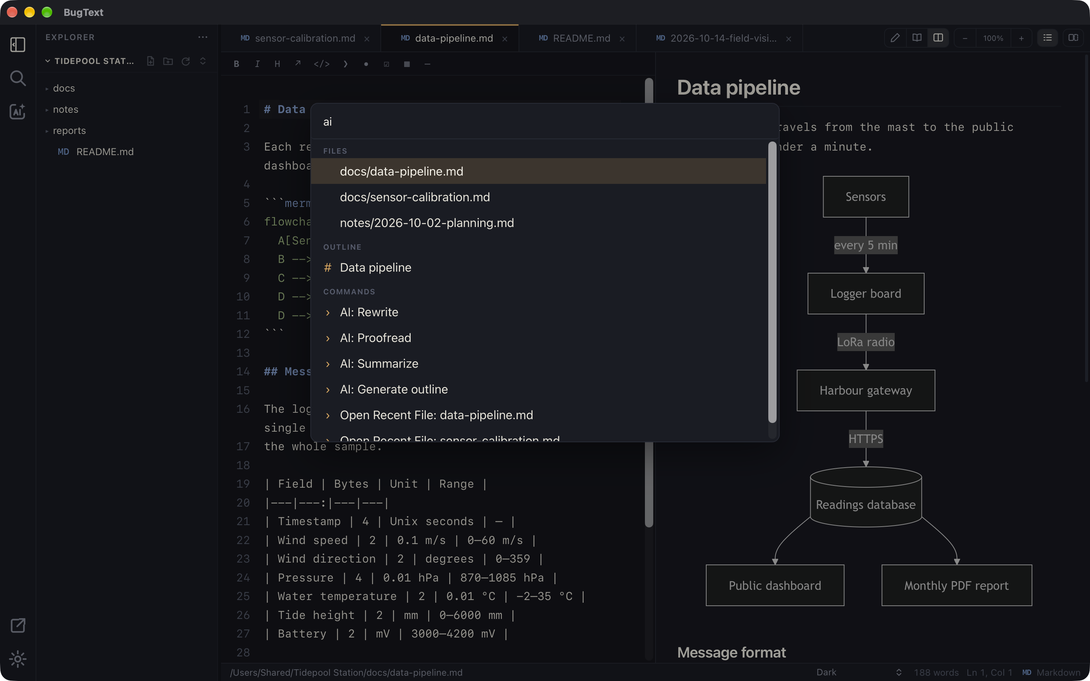Click the New Folder icon in the explorer header

point(168,61)
